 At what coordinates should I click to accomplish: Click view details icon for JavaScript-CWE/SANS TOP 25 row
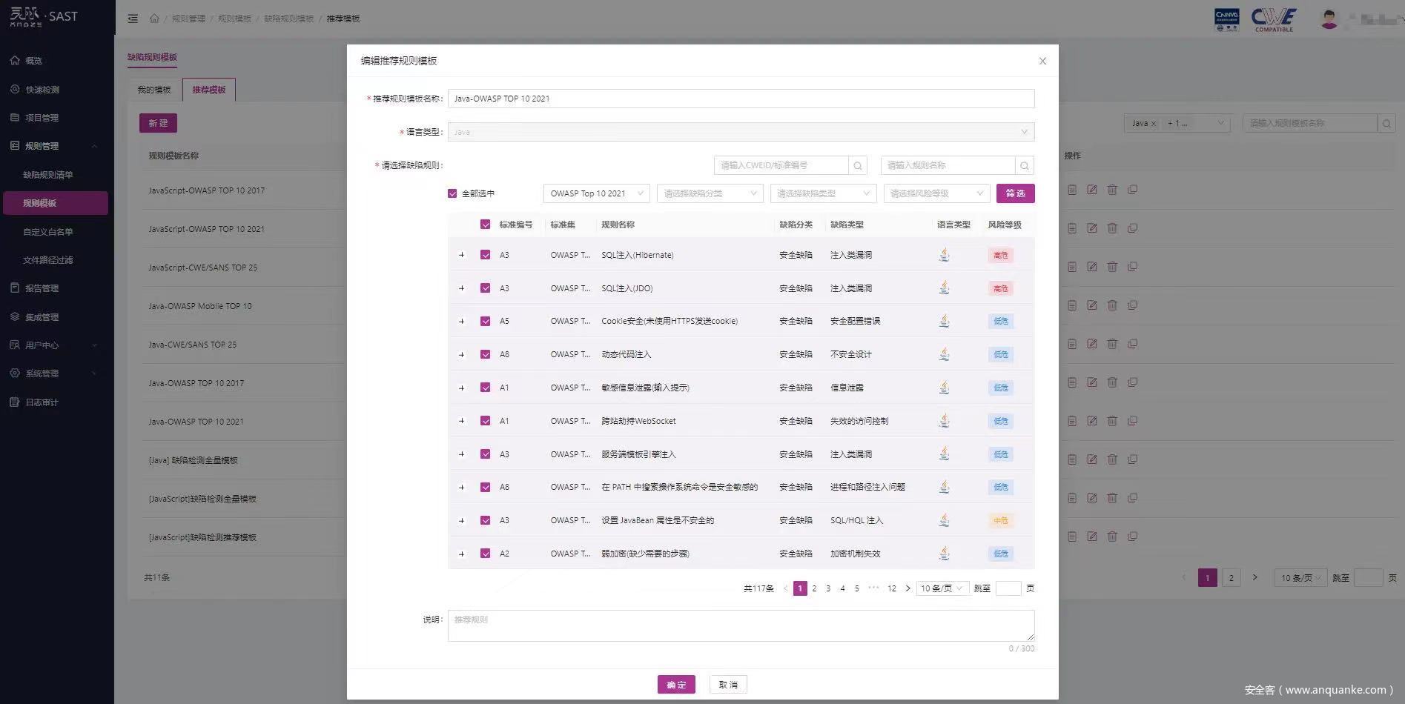pyautogui.click(x=1071, y=267)
